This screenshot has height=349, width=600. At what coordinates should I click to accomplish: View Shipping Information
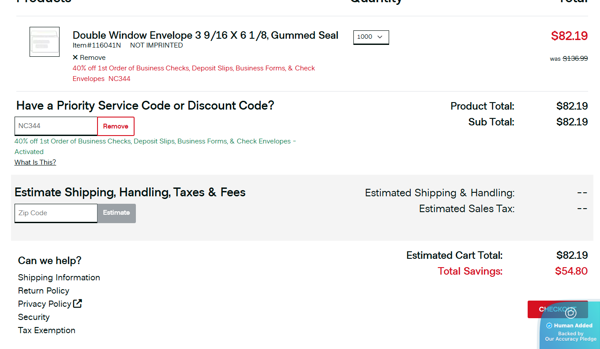point(59,277)
